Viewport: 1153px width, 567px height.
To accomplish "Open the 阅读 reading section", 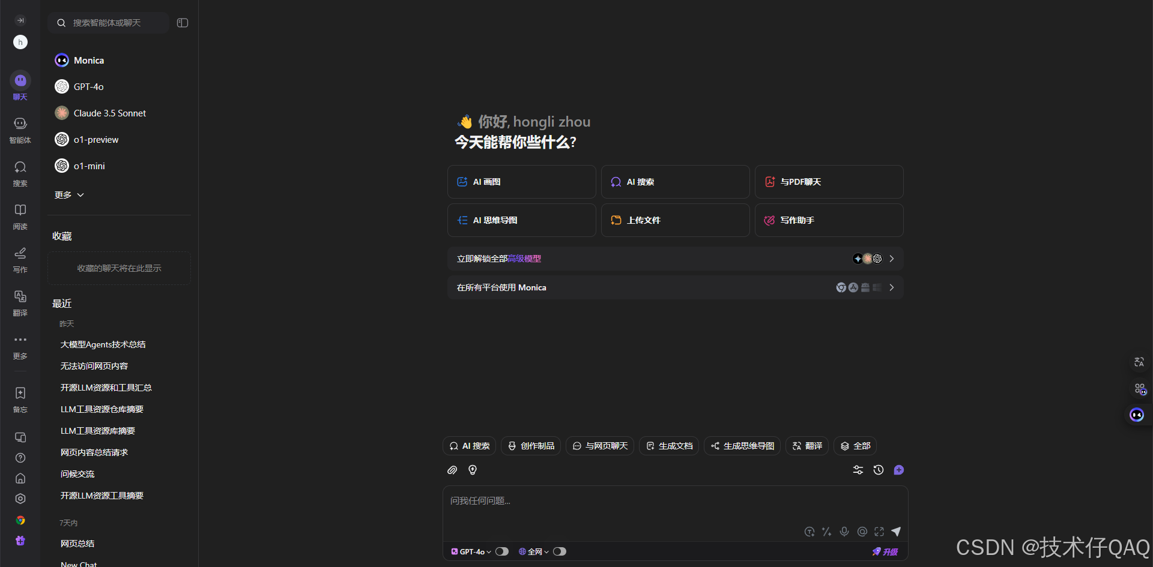I will (20, 217).
